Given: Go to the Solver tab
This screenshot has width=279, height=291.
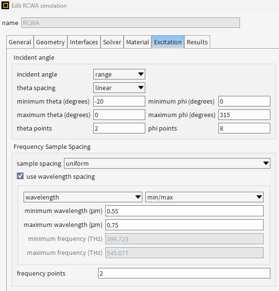Looking at the screenshot, I should [112, 42].
